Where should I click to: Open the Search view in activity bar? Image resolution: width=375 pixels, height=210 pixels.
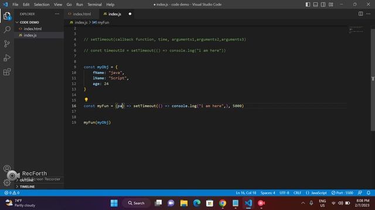(x=7, y=30)
